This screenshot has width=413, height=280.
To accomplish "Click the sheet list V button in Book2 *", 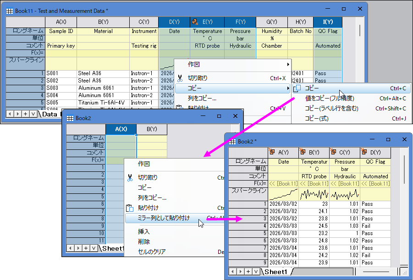I will (256, 271).
